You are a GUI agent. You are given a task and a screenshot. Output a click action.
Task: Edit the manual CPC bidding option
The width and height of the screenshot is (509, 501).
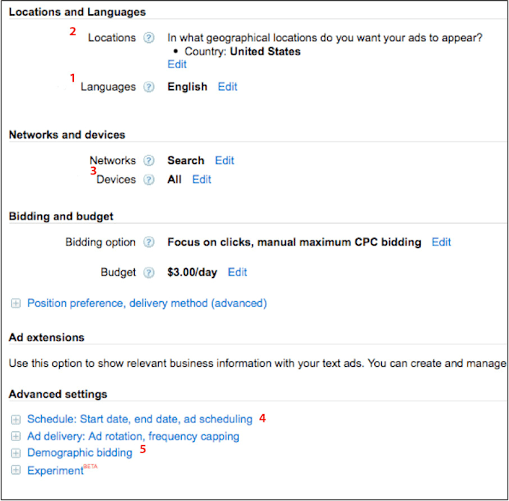tap(441, 242)
